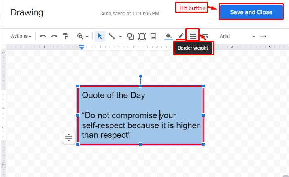Click the Drawing dialog title

coord(27,12)
